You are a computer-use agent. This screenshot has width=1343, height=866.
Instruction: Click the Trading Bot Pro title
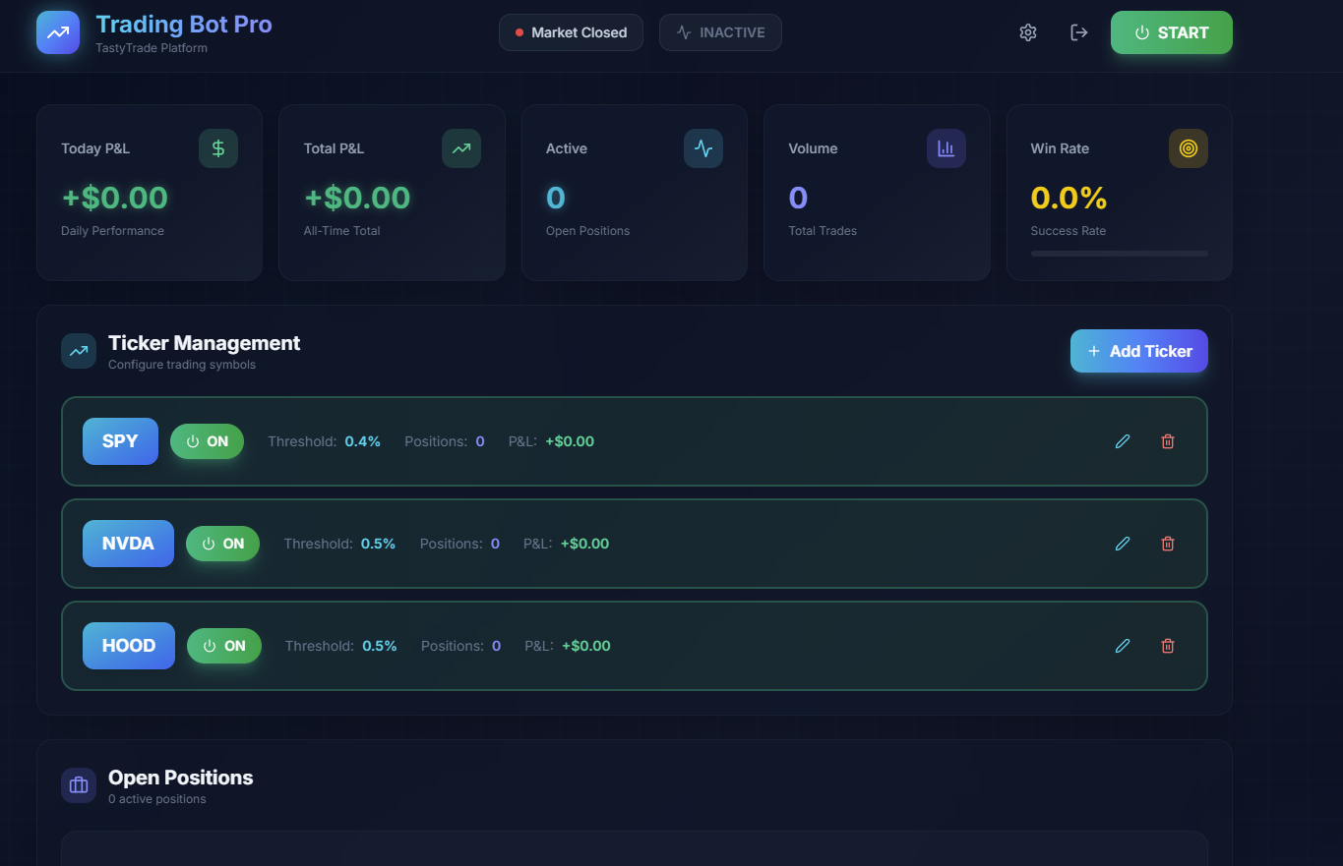click(184, 25)
